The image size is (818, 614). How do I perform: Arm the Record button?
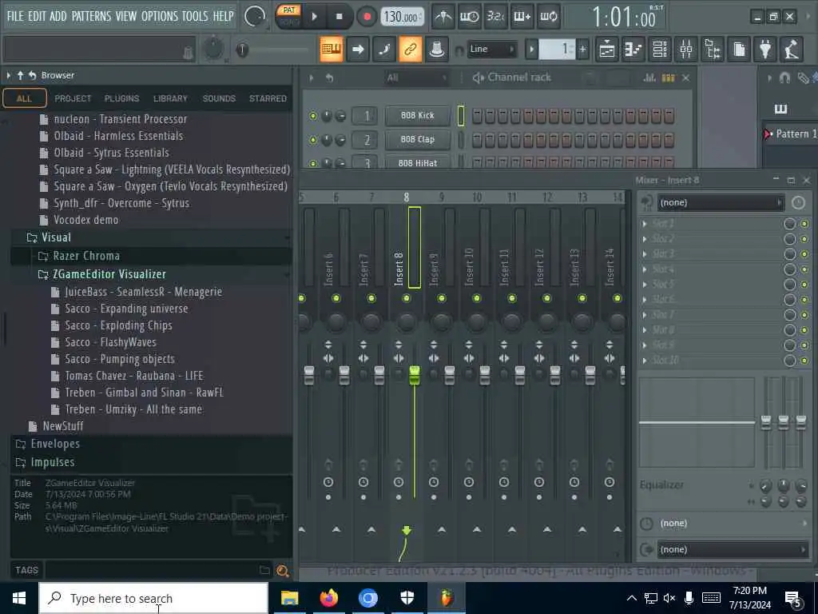367,17
